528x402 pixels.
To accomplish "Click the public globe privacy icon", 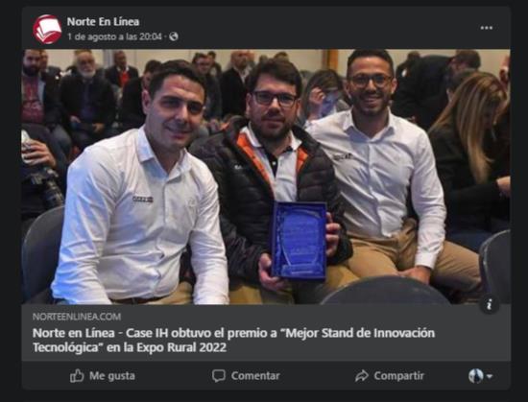I will pyautogui.click(x=174, y=36).
